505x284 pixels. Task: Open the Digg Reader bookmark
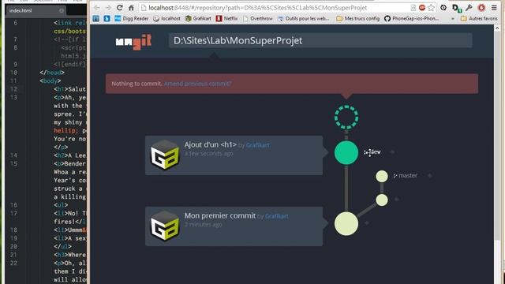click(132, 19)
